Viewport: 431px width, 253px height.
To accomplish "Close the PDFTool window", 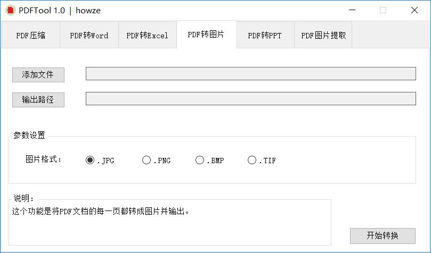I will pos(414,10).
